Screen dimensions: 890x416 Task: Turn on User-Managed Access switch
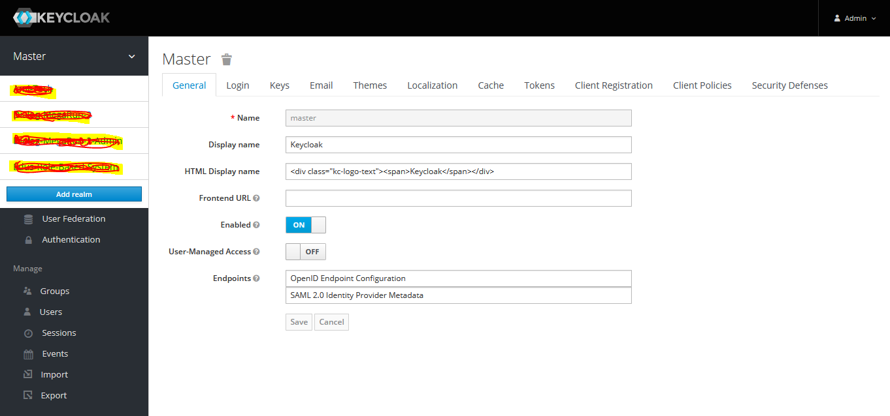point(306,252)
